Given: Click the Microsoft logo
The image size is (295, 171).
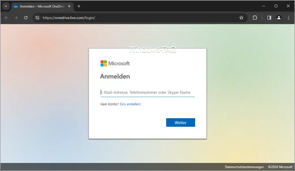Looking at the screenshot, I should [x=115, y=64].
